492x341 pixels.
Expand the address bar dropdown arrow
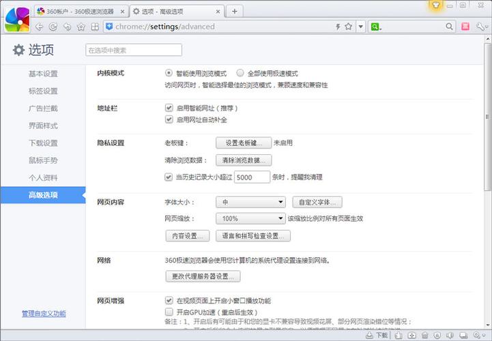(x=361, y=27)
